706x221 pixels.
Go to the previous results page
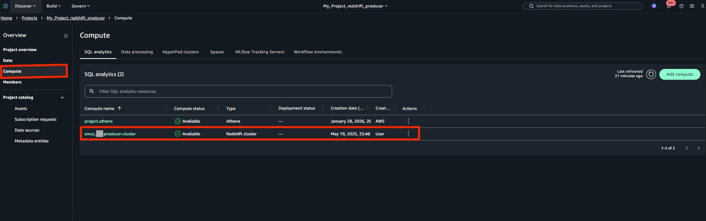point(687,148)
